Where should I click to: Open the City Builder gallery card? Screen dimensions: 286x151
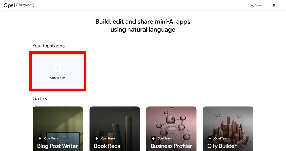coord(228,129)
